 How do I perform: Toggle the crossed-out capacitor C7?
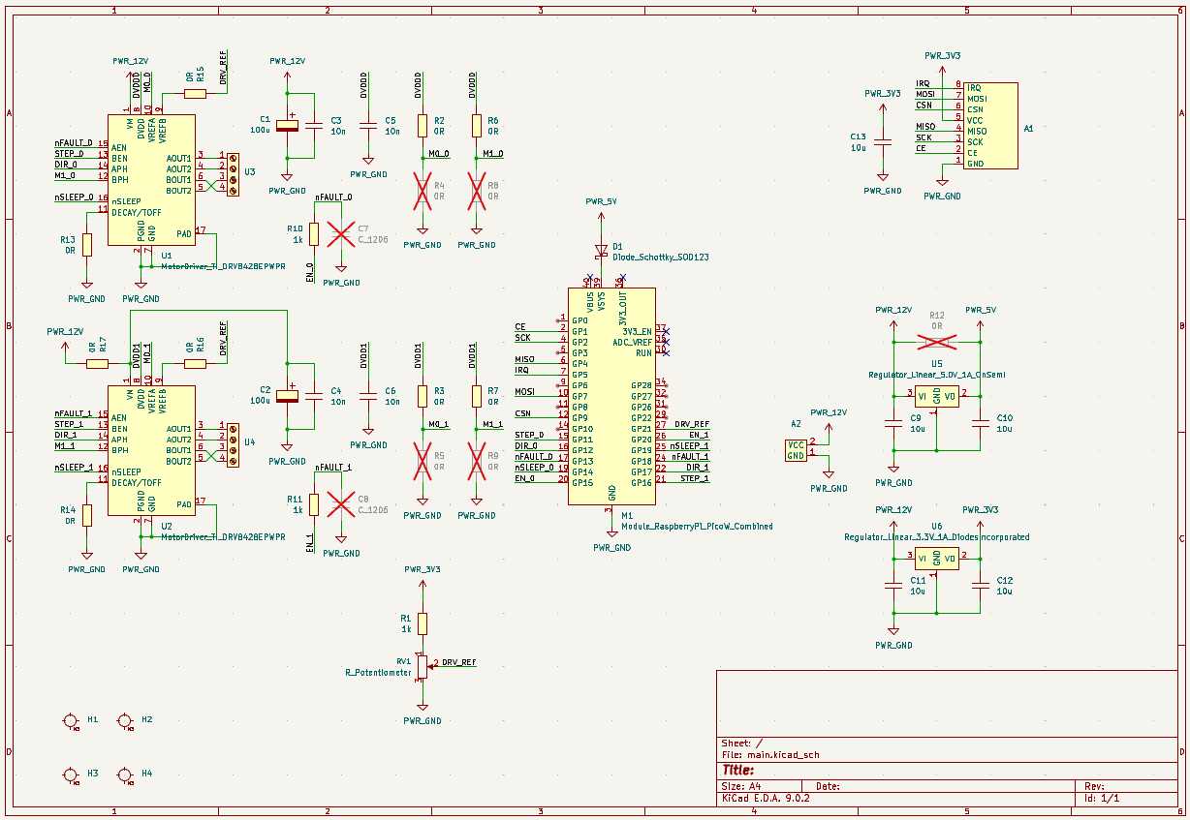(x=341, y=232)
